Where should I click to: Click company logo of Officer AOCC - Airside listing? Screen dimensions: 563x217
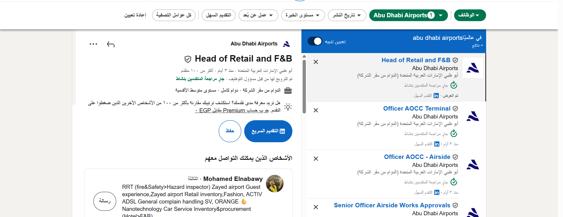[x=473, y=165]
